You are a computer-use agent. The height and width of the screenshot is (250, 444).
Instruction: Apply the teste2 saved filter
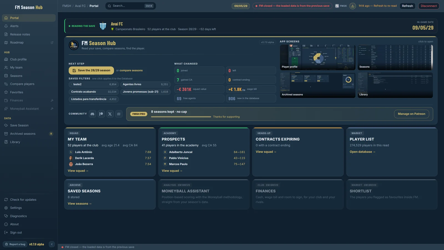pos(94,84)
